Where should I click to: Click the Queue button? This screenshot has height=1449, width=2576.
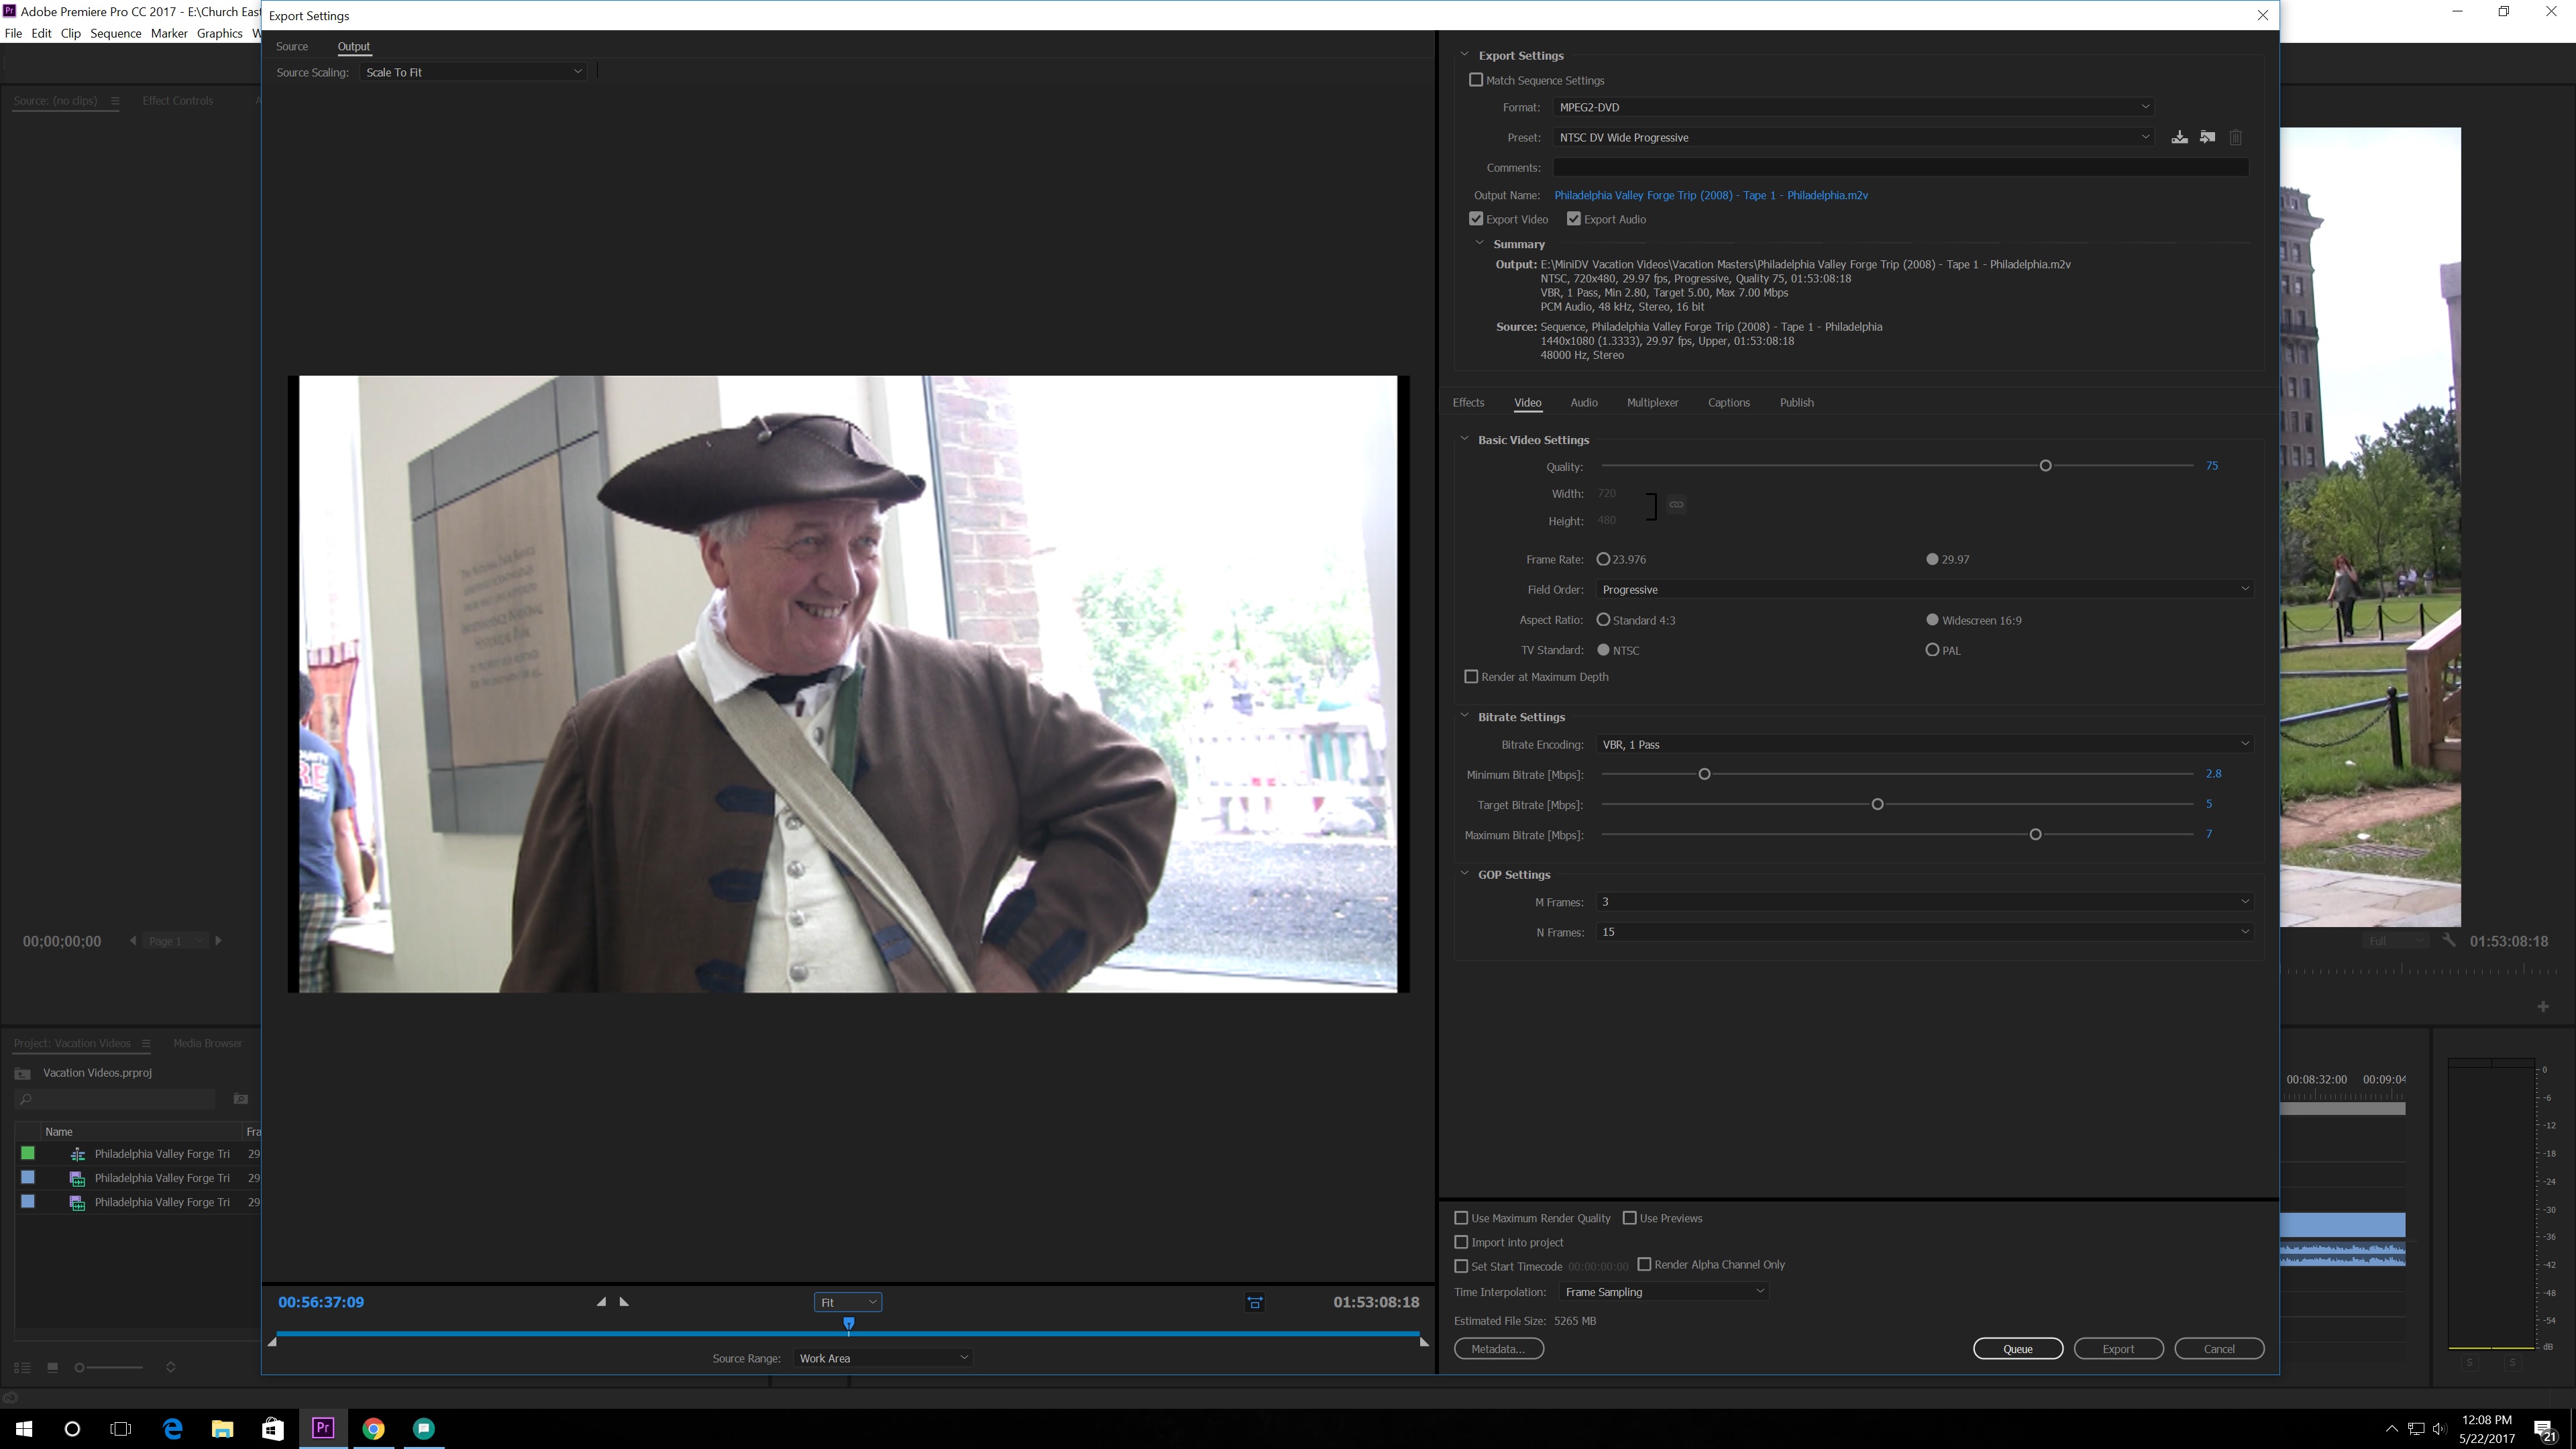point(2018,1349)
